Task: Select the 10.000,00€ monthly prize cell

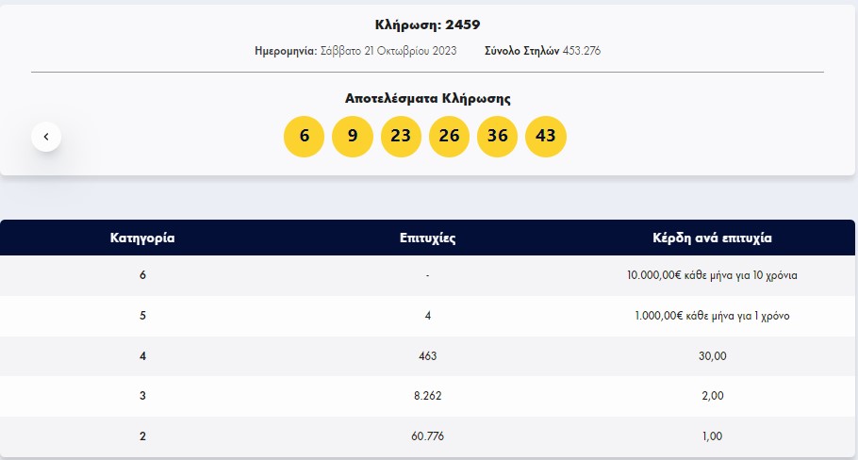Action: [x=712, y=275]
